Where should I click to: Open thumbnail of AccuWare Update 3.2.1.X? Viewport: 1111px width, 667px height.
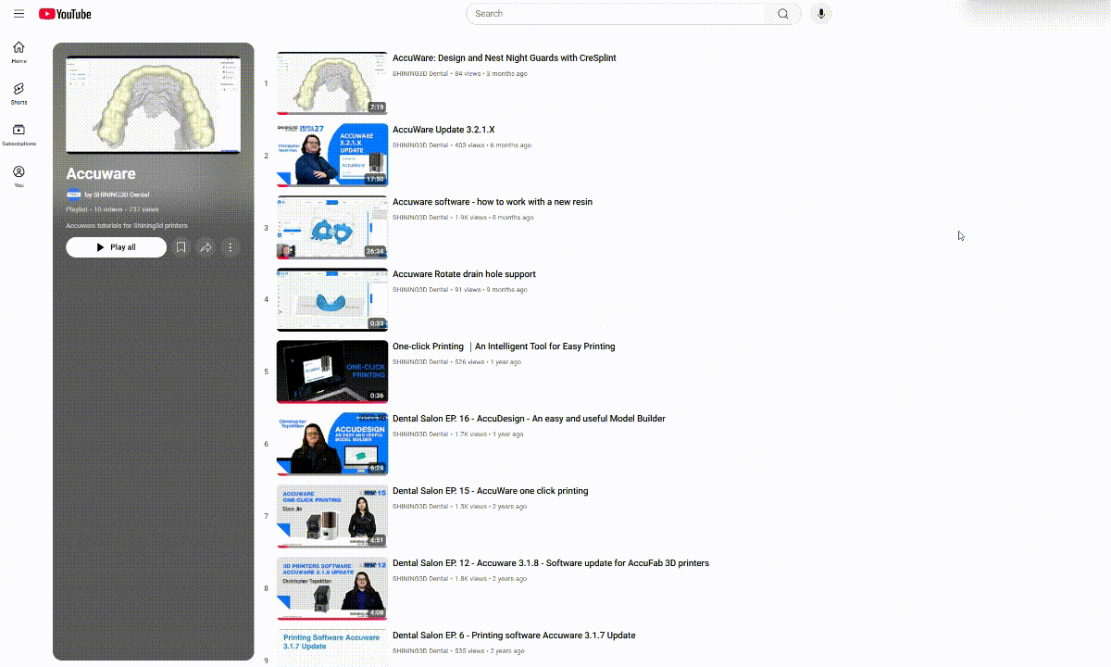(x=332, y=156)
